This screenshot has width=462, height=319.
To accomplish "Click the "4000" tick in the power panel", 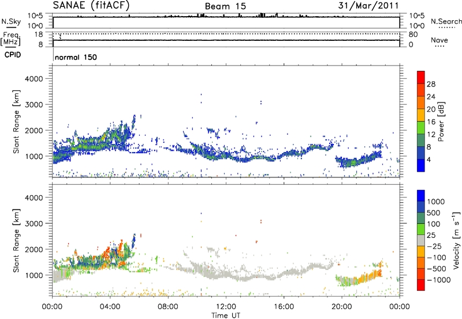I will [33, 79].
